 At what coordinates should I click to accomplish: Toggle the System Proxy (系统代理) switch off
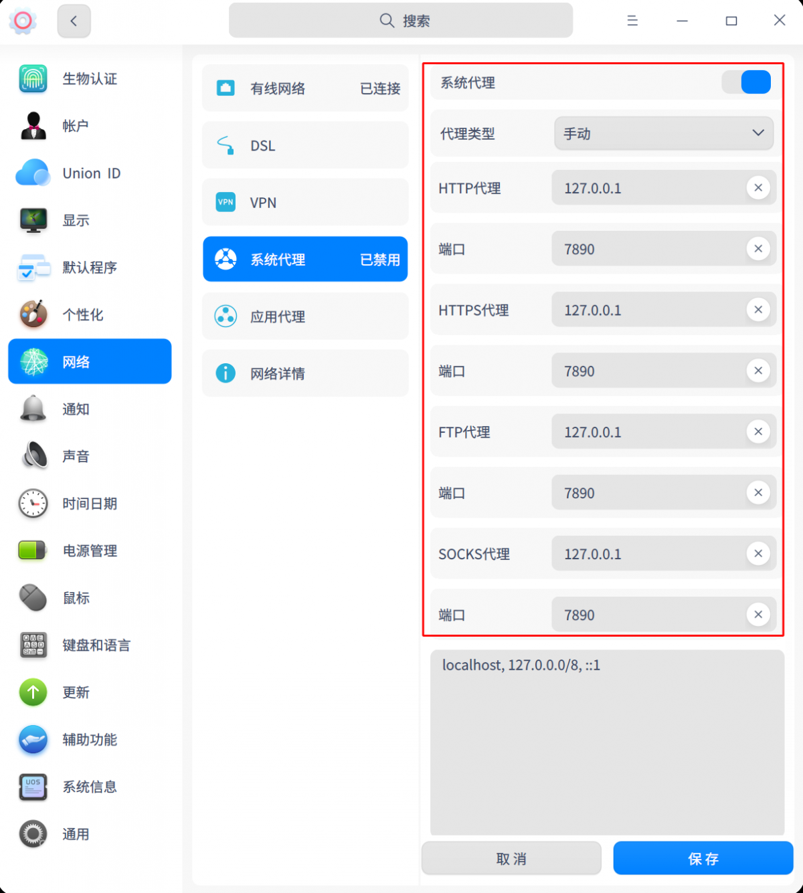pos(746,82)
